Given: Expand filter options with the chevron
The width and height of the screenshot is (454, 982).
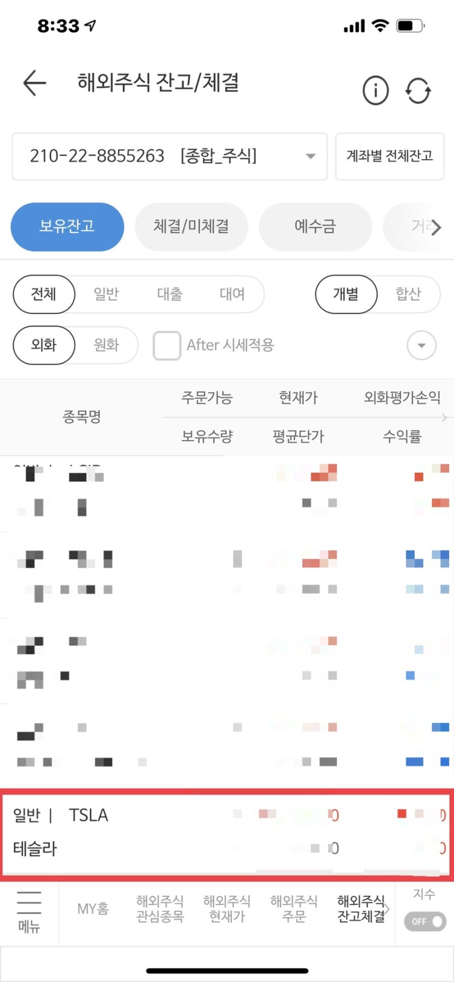Looking at the screenshot, I should (421, 345).
